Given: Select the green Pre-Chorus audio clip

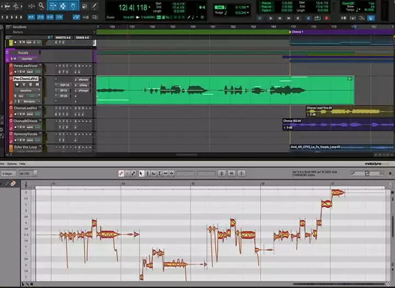Looking at the screenshot, I should point(225,91).
